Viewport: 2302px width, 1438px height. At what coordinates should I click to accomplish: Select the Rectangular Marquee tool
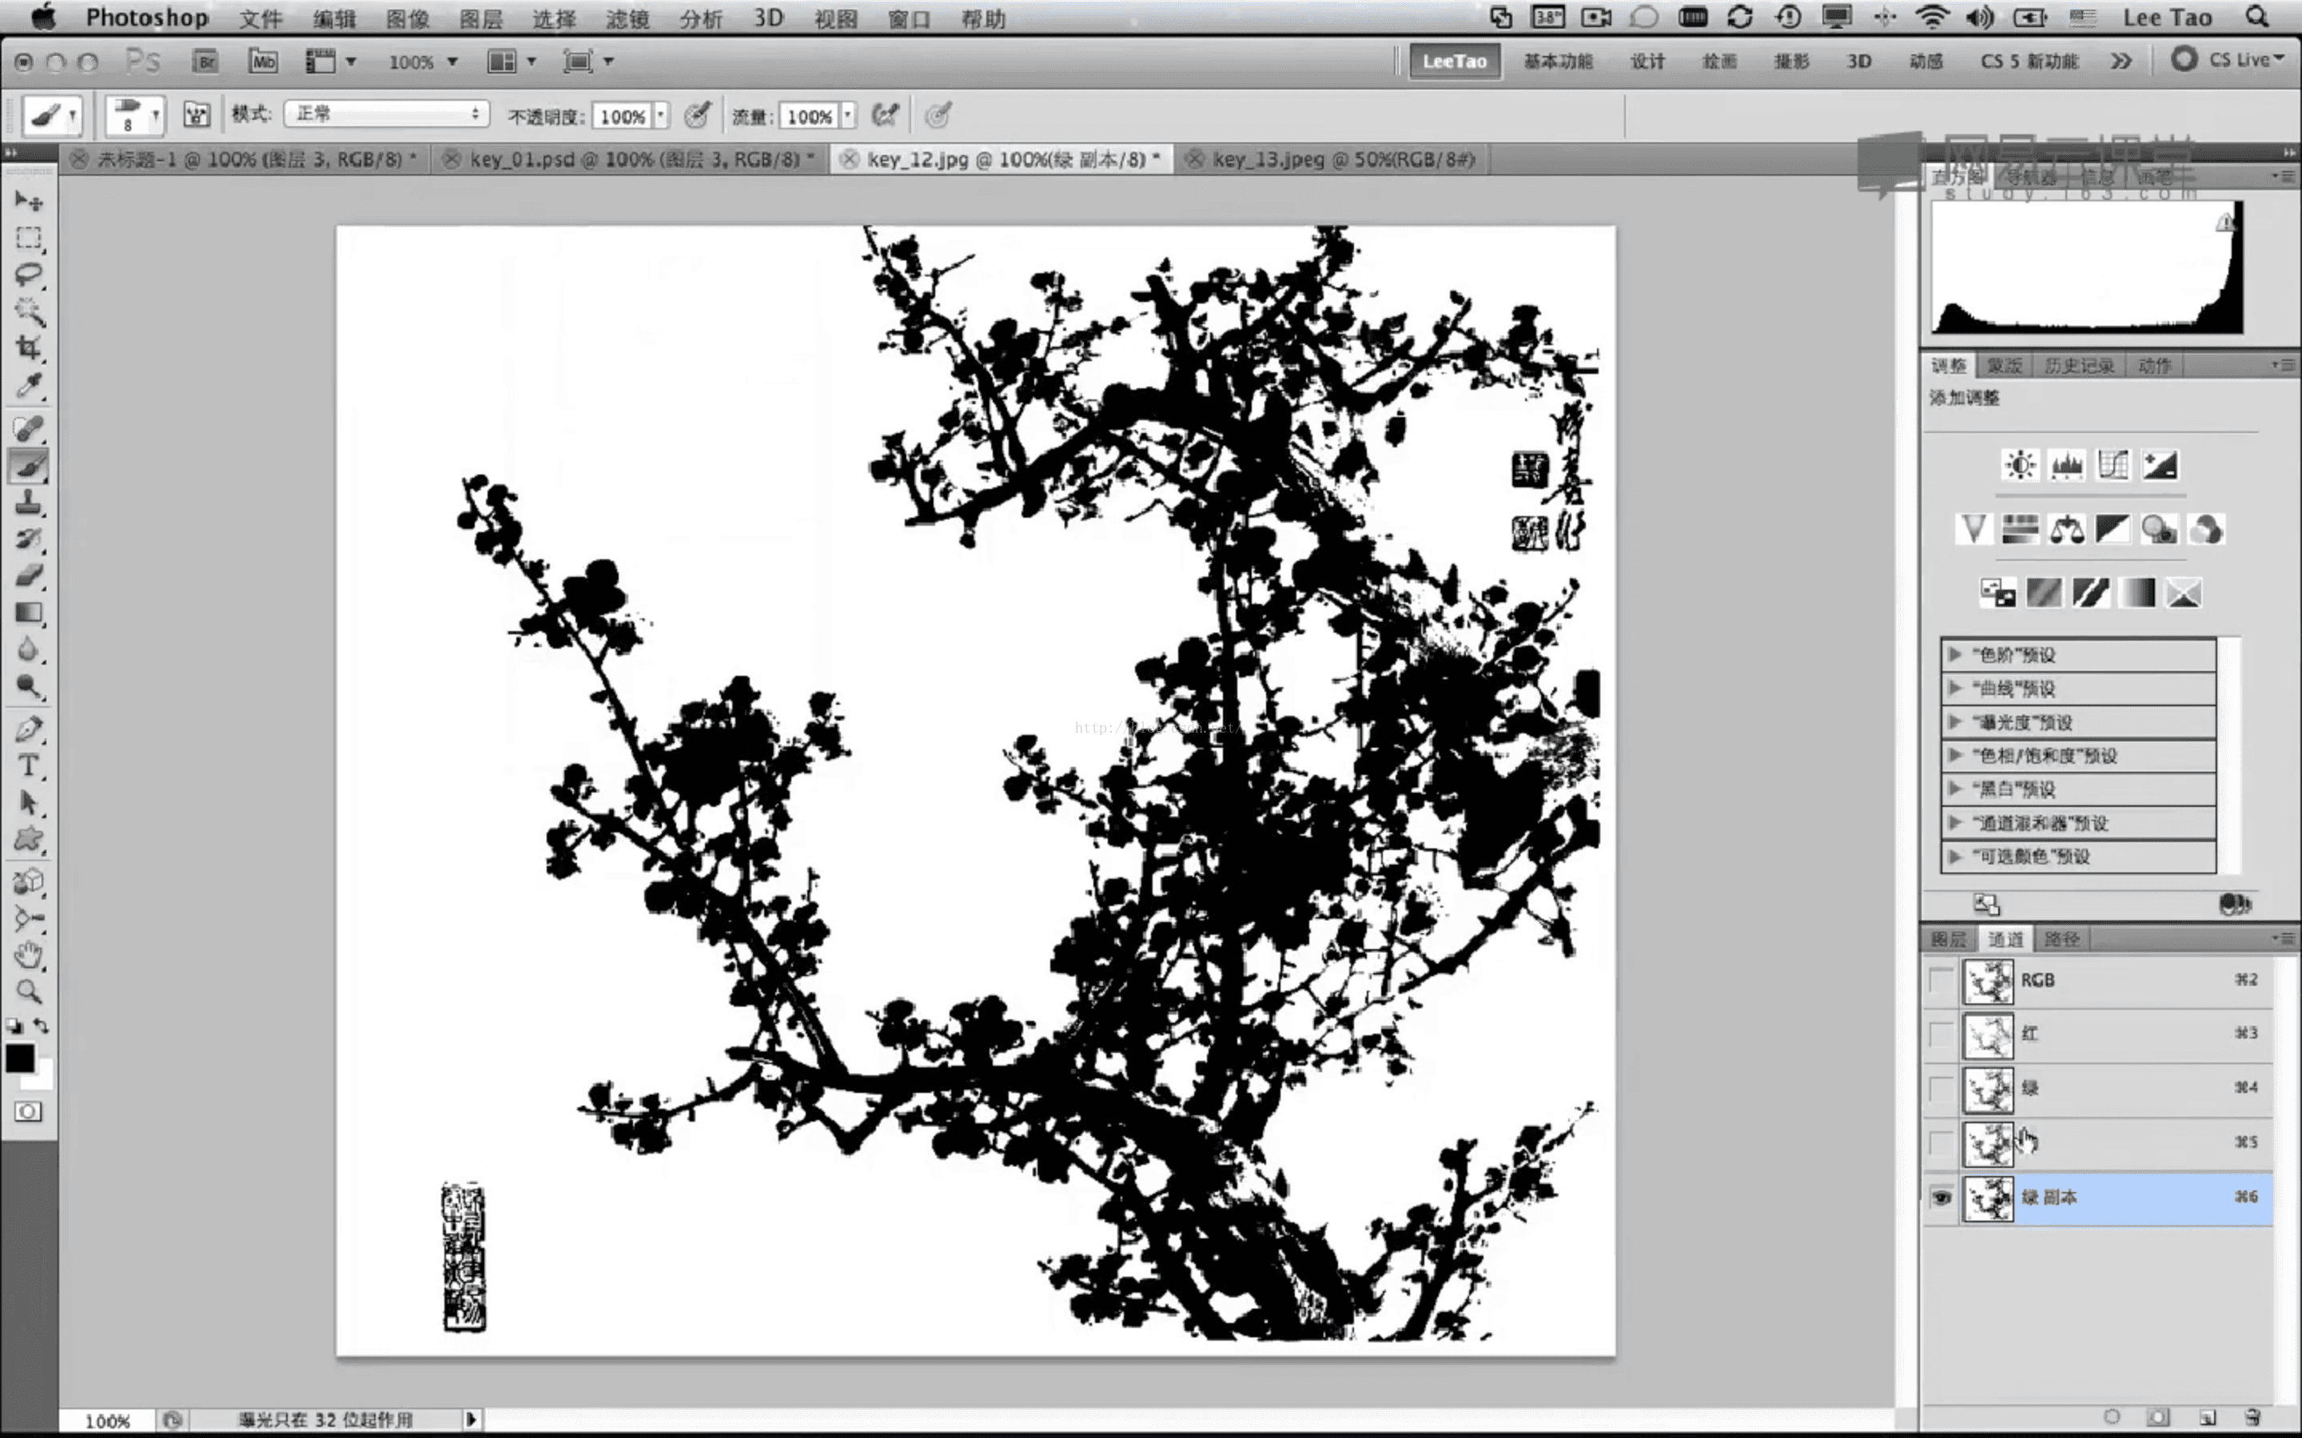[29, 238]
